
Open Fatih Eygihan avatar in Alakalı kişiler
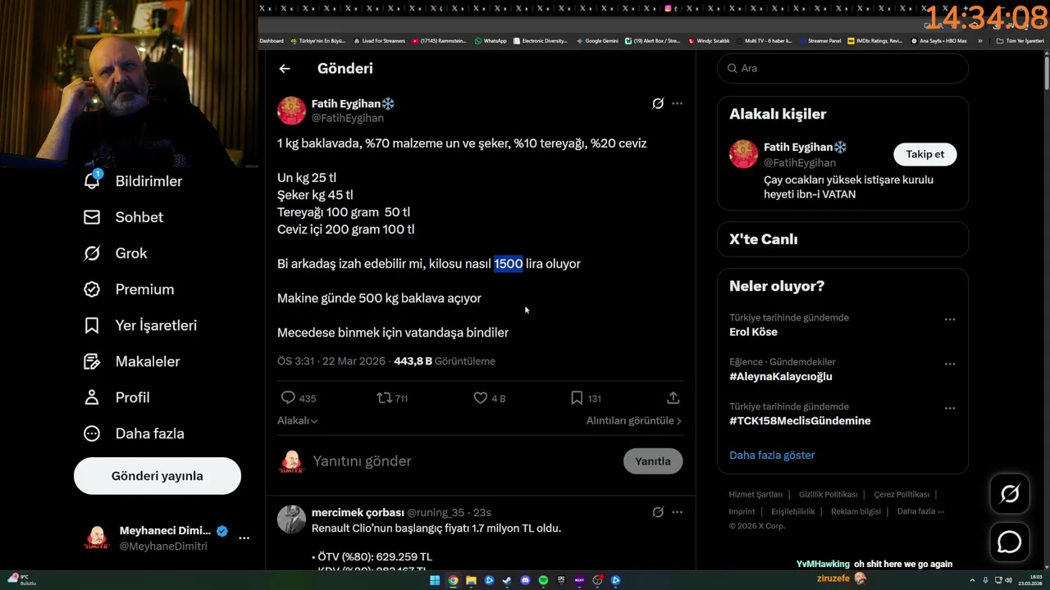pos(743,154)
